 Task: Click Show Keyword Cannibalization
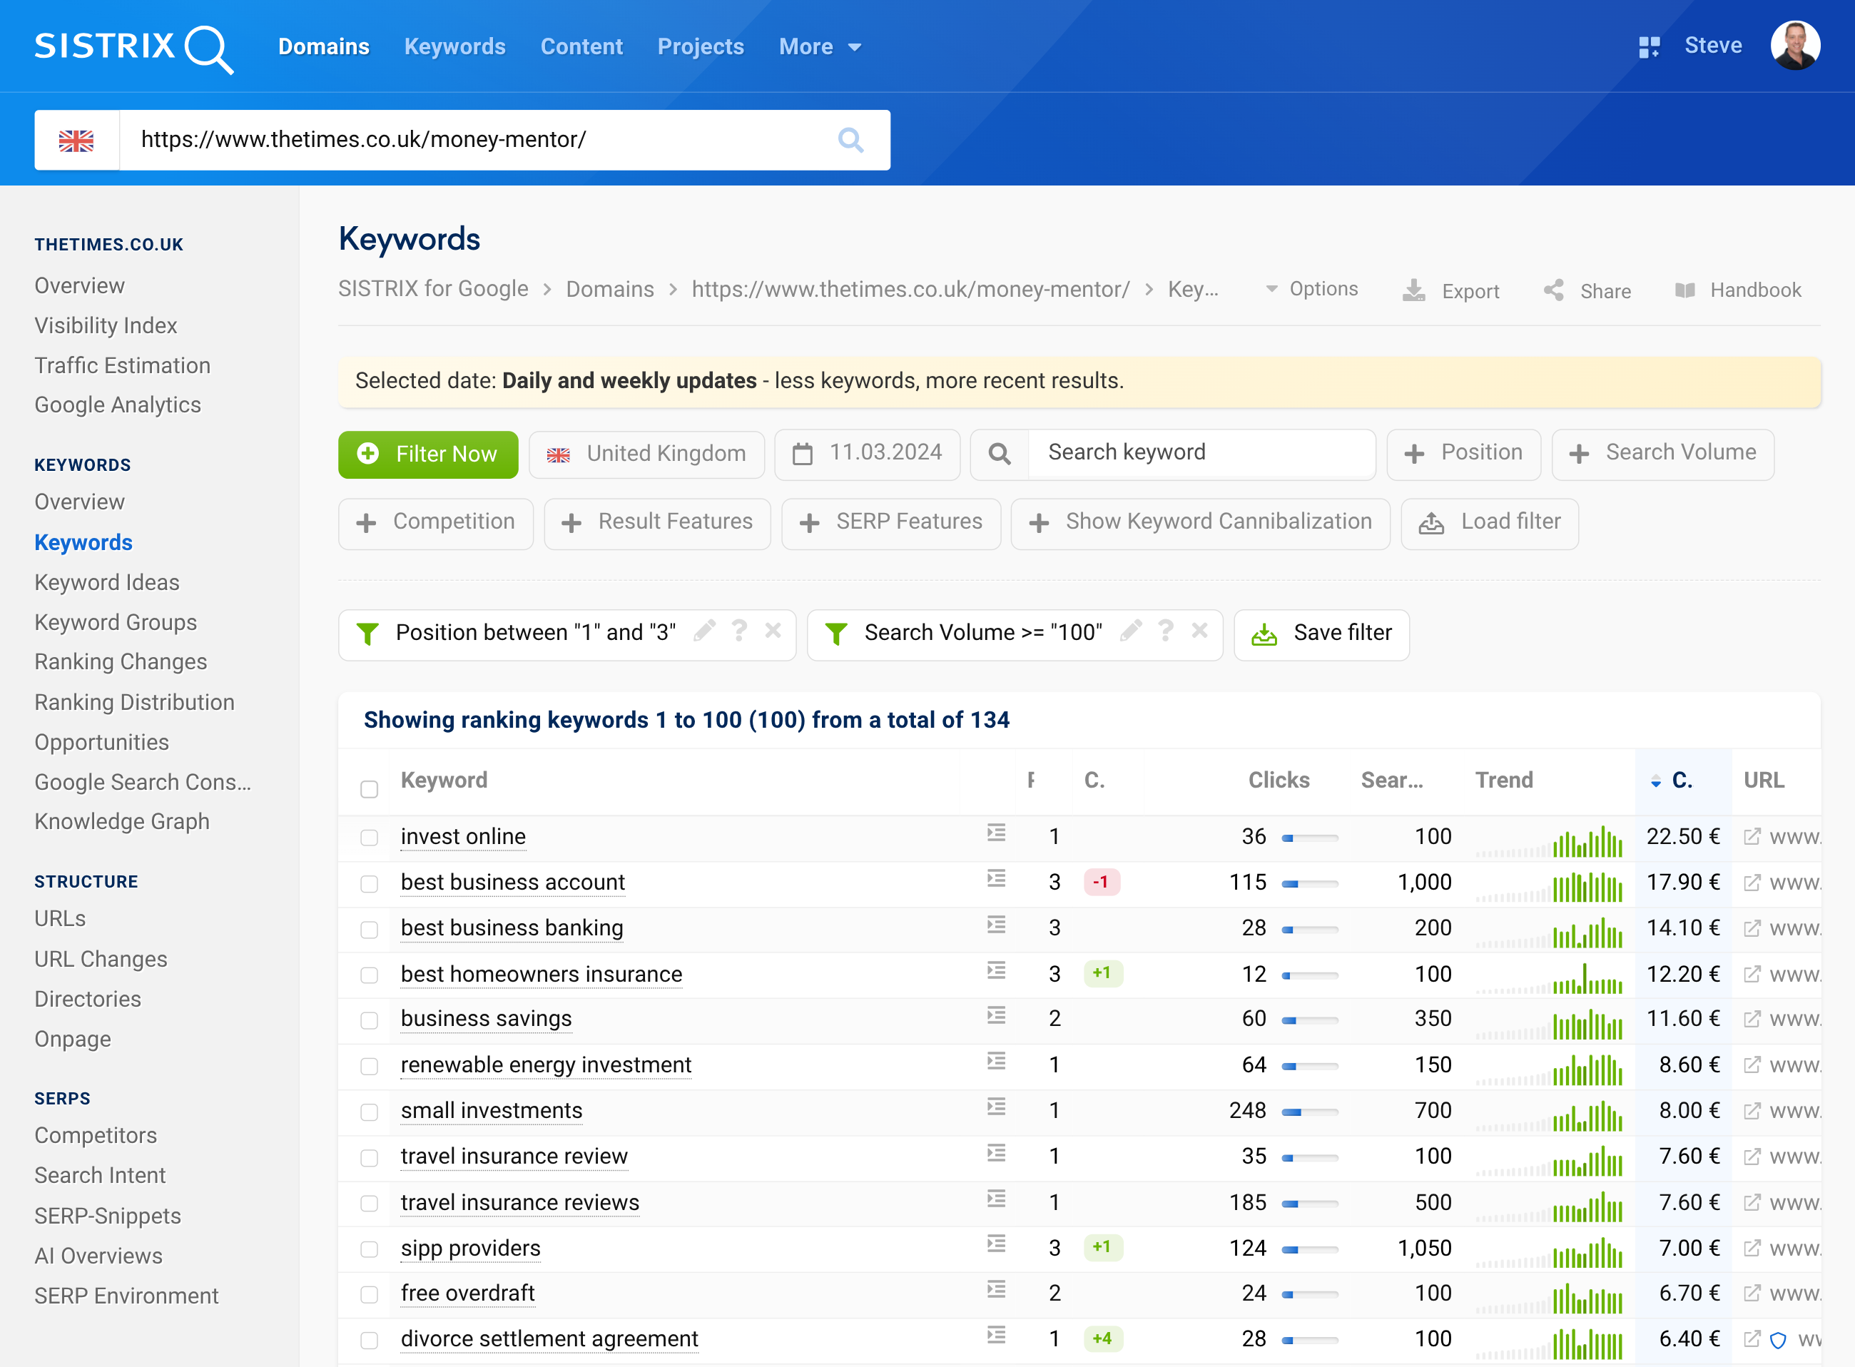point(1201,523)
